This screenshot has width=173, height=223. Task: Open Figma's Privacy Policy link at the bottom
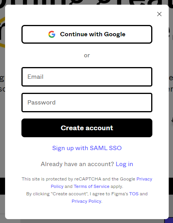(x=86, y=201)
